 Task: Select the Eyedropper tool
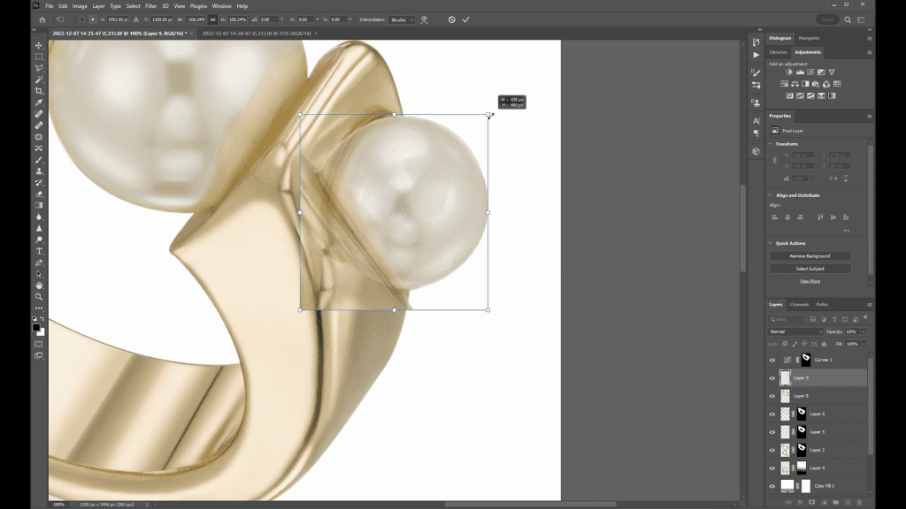39,103
